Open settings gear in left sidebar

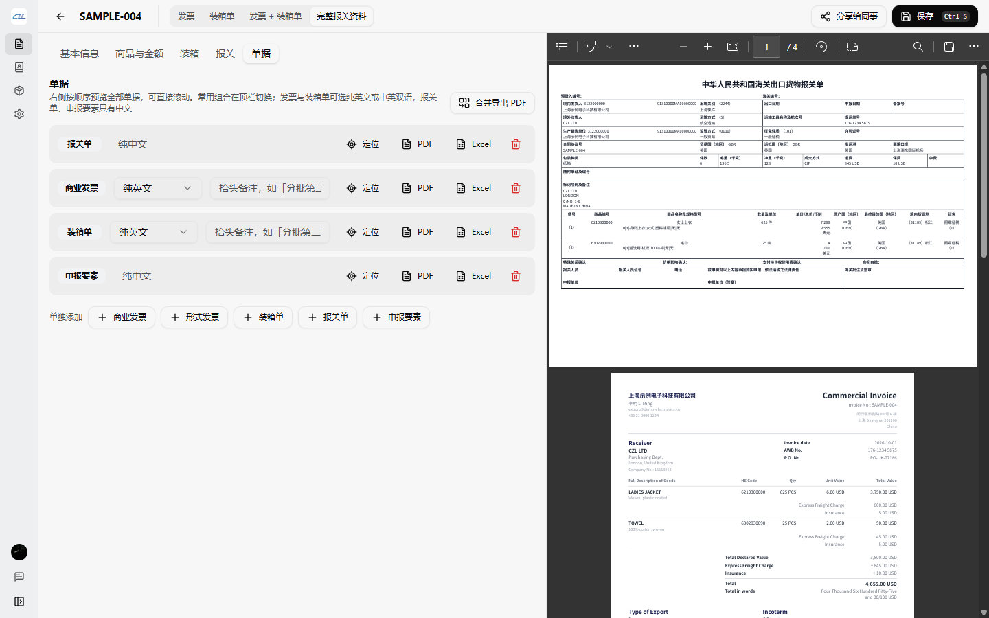[19, 114]
